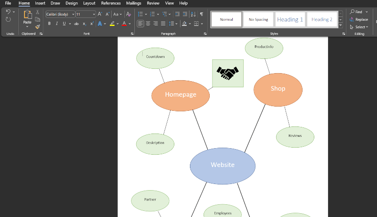Click the Cut scissors icon
Viewport: 377px width, 217px height.
point(37,12)
